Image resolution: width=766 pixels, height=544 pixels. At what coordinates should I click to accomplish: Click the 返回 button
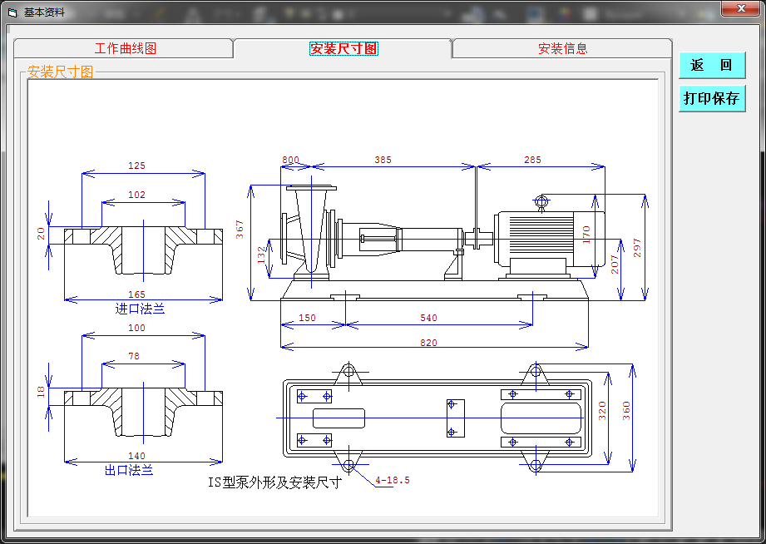pyautogui.click(x=712, y=65)
